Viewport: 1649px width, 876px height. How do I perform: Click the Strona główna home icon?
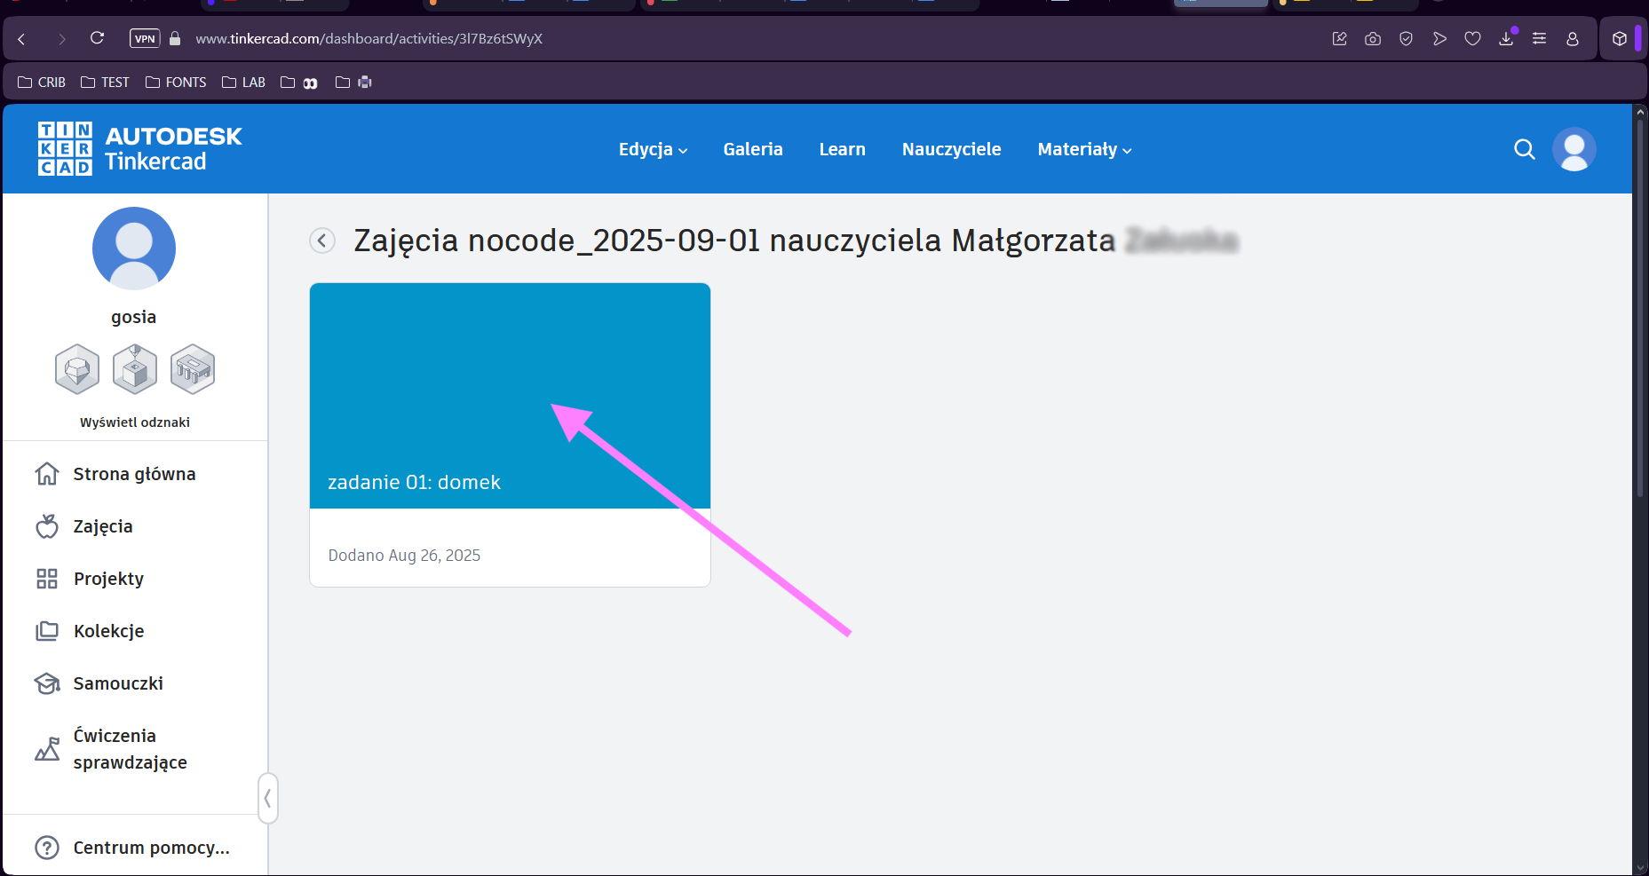[x=46, y=473]
